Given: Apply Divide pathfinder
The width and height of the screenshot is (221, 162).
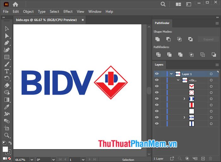Looking at the screenshot, I should pos(158,54).
